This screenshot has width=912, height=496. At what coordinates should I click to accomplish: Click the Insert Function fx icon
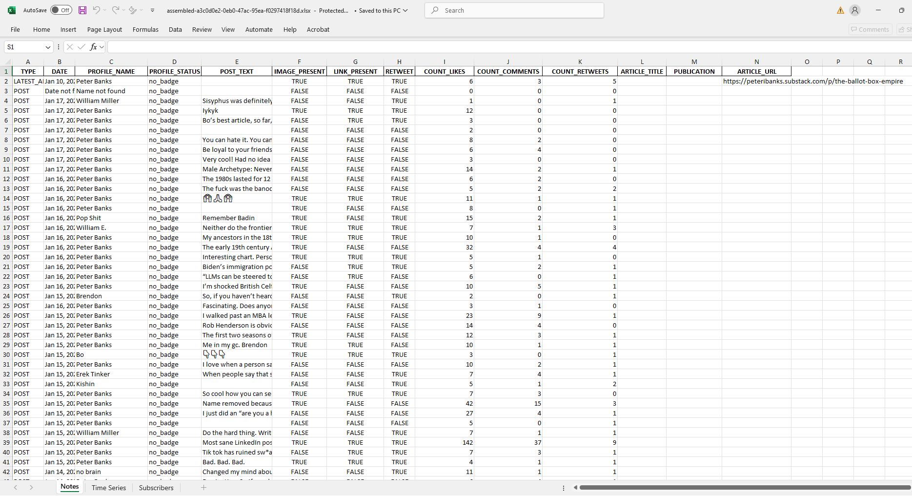click(x=93, y=47)
